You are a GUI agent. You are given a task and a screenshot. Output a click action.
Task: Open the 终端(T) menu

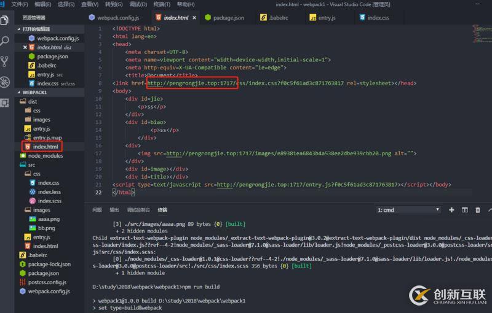tap(162, 4)
